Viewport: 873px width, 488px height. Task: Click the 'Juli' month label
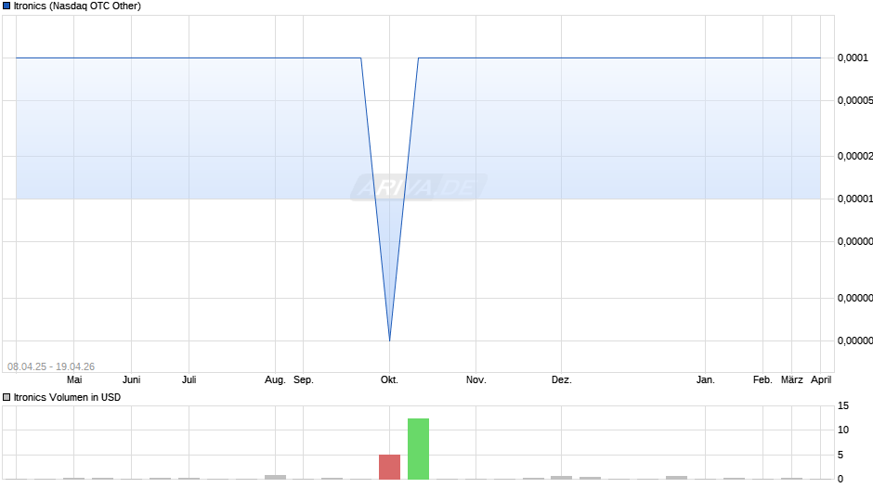click(189, 380)
